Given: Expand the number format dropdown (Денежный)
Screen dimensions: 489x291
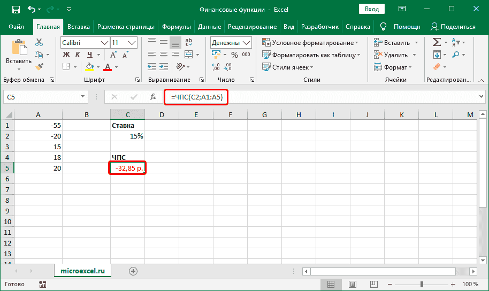Looking at the screenshot, I should click(247, 43).
